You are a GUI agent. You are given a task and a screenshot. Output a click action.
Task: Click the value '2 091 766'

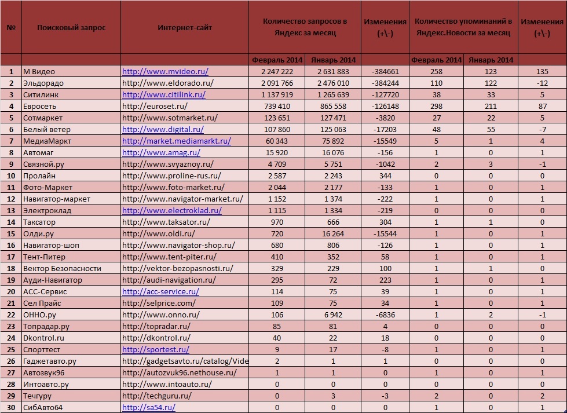[277, 83]
